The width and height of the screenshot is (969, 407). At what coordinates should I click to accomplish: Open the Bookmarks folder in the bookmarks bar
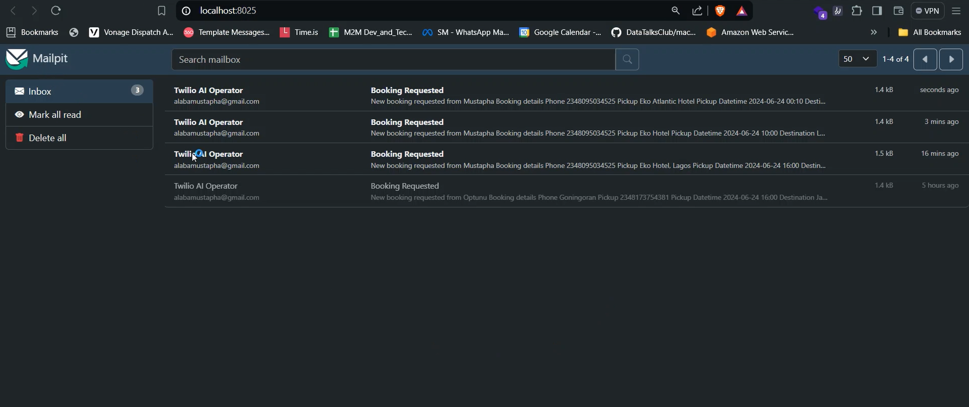[x=32, y=33]
